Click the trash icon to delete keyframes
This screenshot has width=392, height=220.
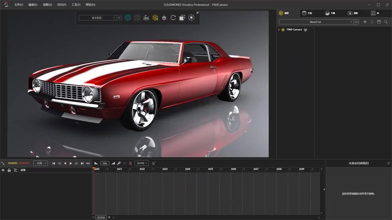coord(130,163)
